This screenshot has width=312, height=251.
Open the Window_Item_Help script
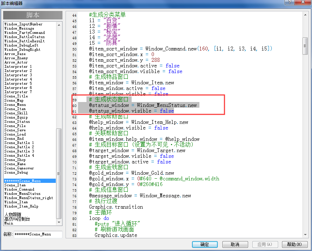click(21, 207)
